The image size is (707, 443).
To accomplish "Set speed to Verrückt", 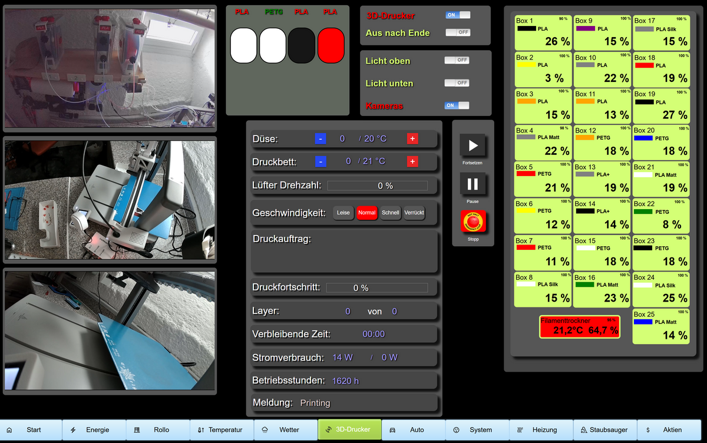I will pyautogui.click(x=414, y=213).
